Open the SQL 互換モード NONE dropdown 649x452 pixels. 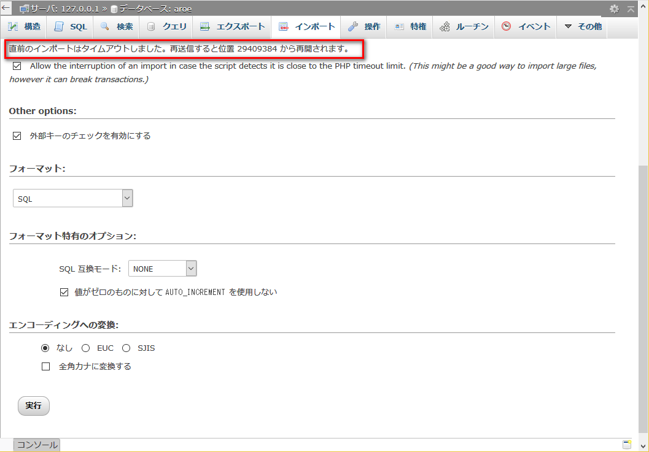tap(162, 269)
